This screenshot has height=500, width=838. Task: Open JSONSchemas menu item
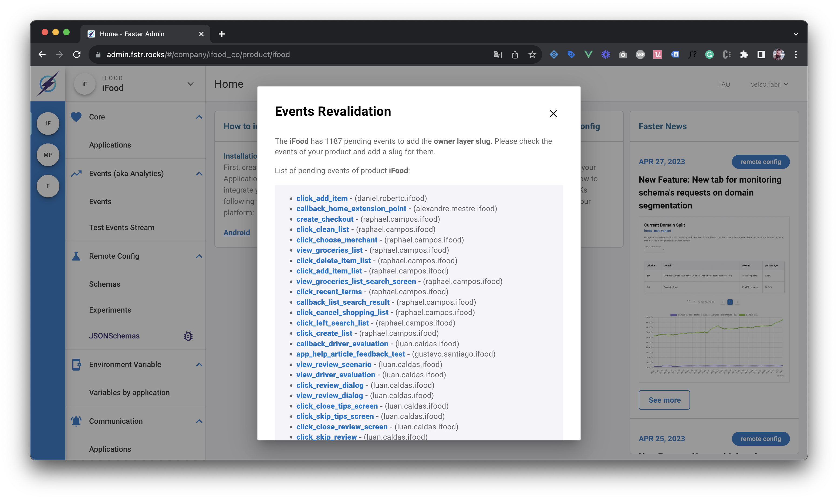point(114,336)
